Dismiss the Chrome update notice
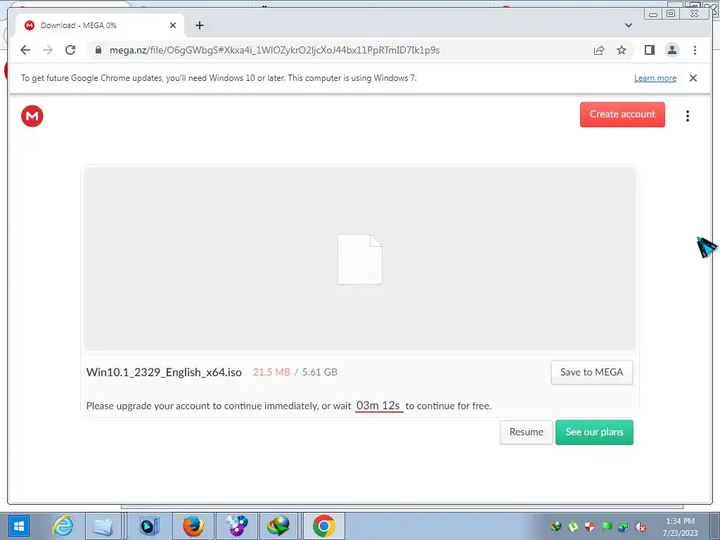 pos(693,78)
